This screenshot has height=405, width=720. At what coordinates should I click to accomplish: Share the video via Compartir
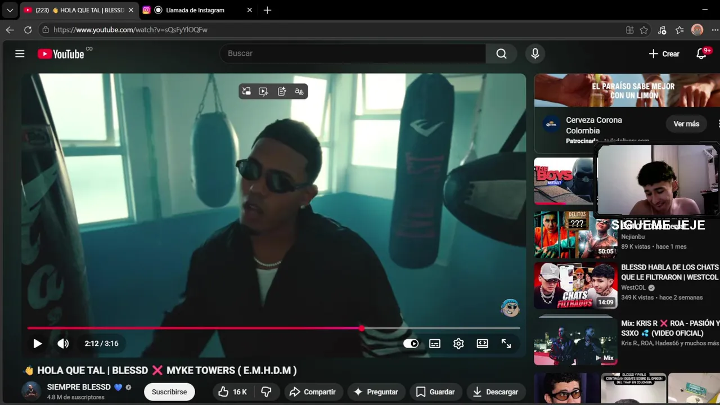(312, 392)
